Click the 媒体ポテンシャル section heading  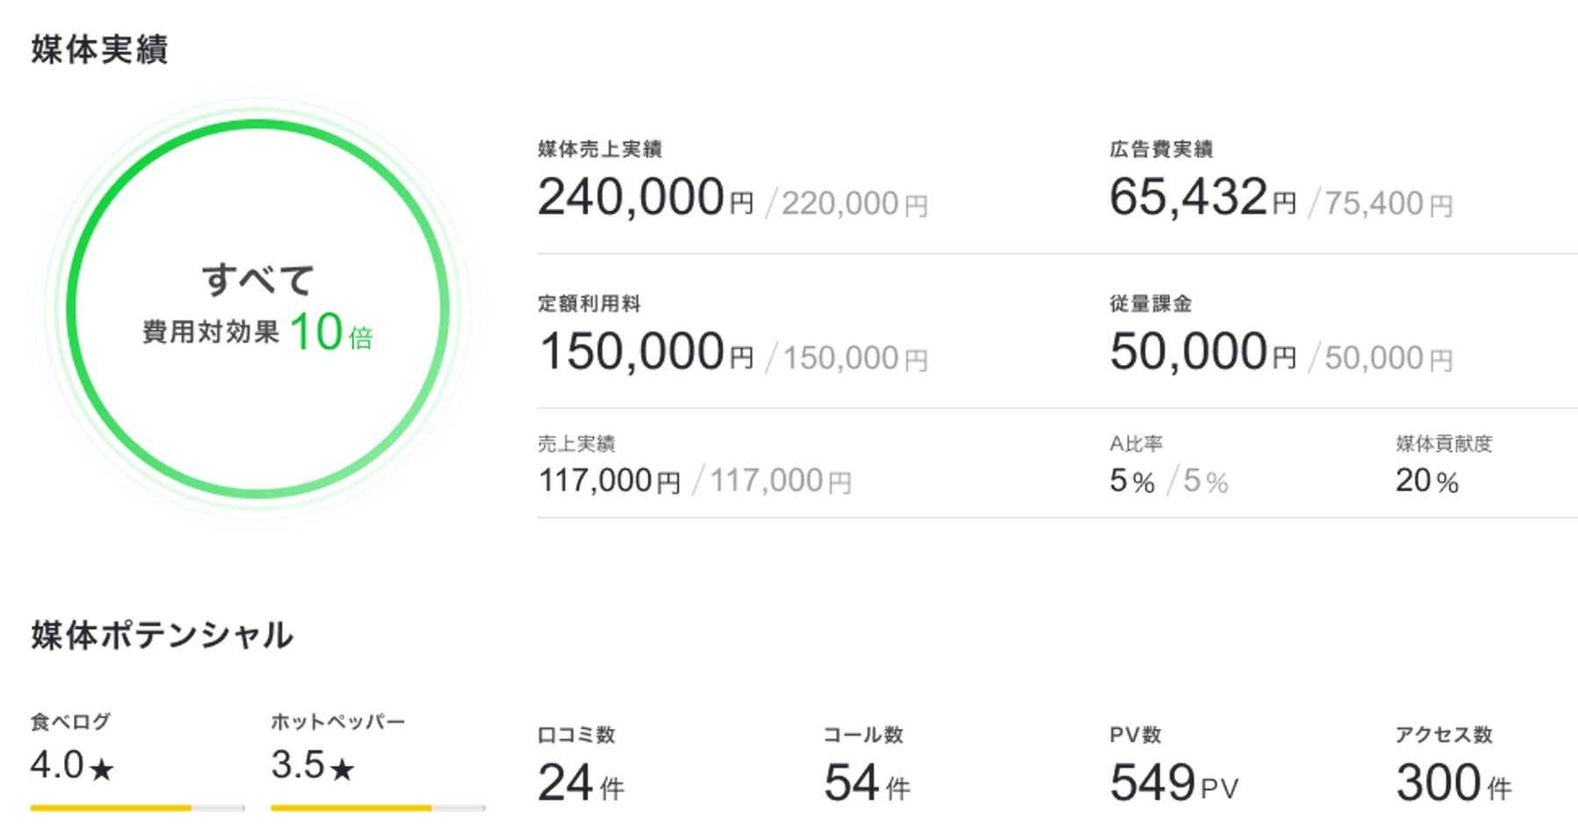(x=162, y=635)
